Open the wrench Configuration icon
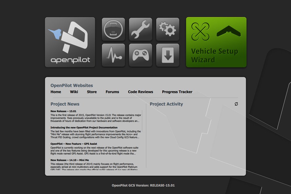Screen dimensions: 291x194 (141, 29)
